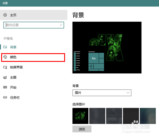This screenshot has width=159, height=137.
Task: Click the 任务栏 taskbar icon
Action: (5, 97)
